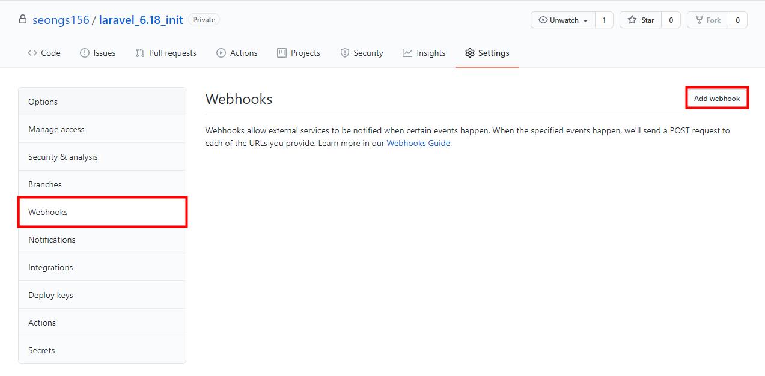Click the star icon
Screen dimensions: 765x376
[632, 20]
